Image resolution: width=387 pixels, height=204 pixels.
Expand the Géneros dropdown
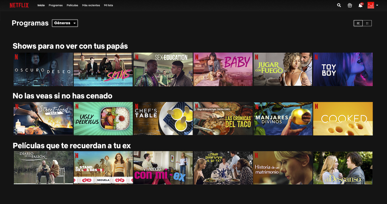click(65, 23)
